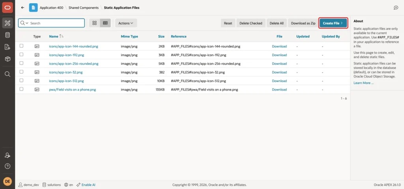404x189 pixels.
Task: Open Updated By column header menu
Action: pyautogui.click(x=331, y=36)
